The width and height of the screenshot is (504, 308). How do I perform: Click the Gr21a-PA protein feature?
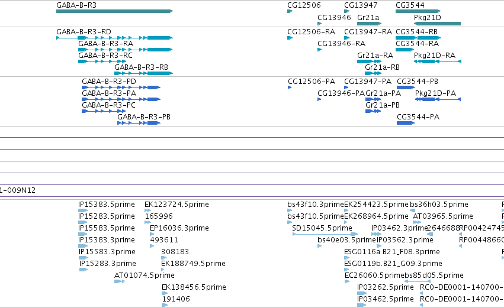pos(373,99)
